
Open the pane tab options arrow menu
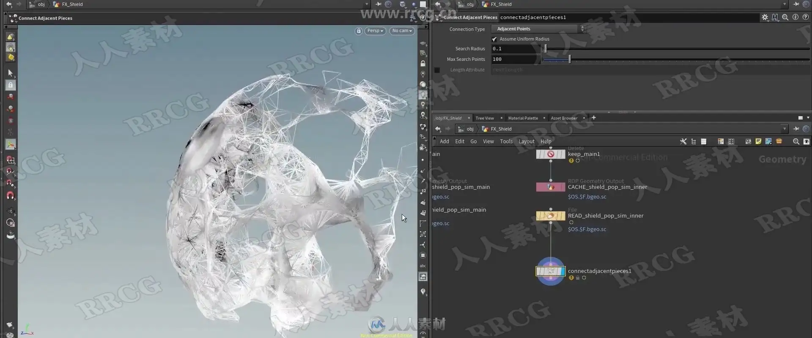point(808,118)
